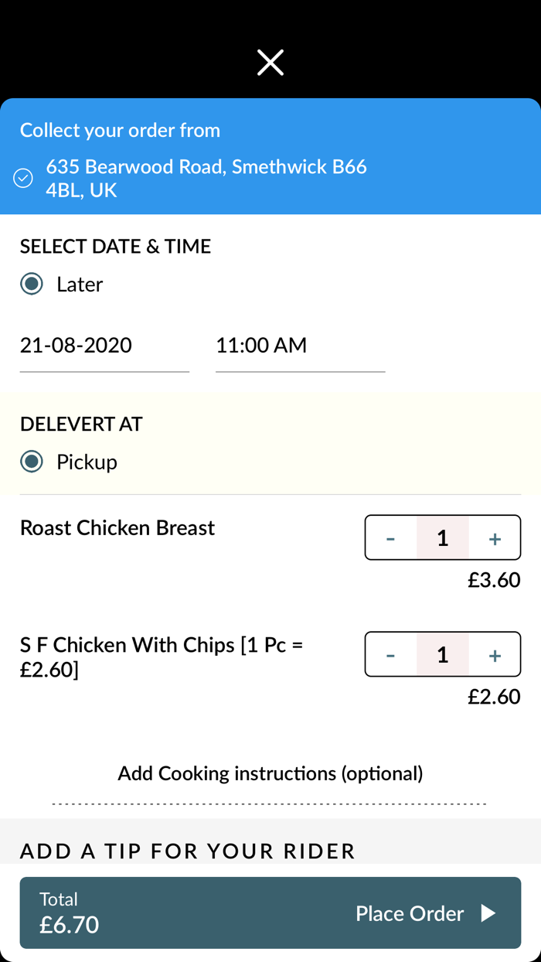Tap minus on S F Chicken With Chips

[391, 654]
